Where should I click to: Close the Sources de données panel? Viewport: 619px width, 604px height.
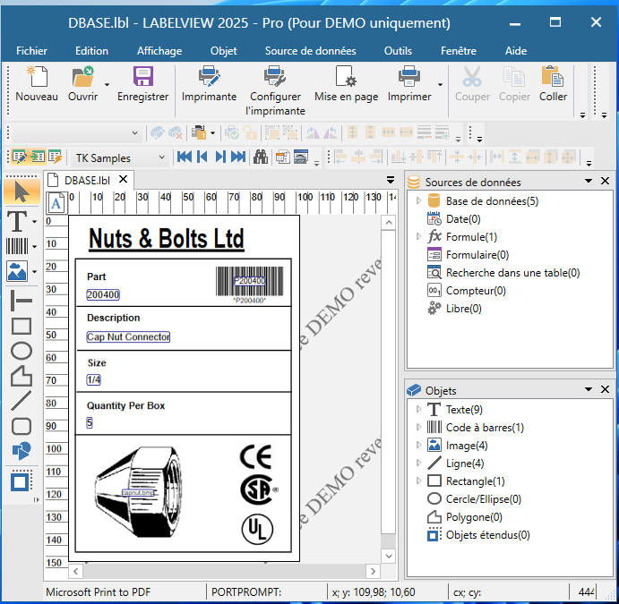605,181
